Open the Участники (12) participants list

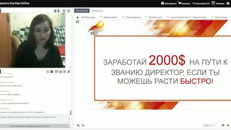202,3
